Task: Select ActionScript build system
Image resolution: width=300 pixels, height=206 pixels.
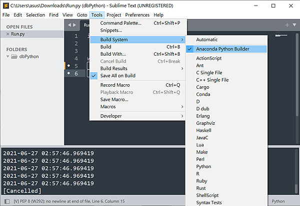Action: (226, 58)
